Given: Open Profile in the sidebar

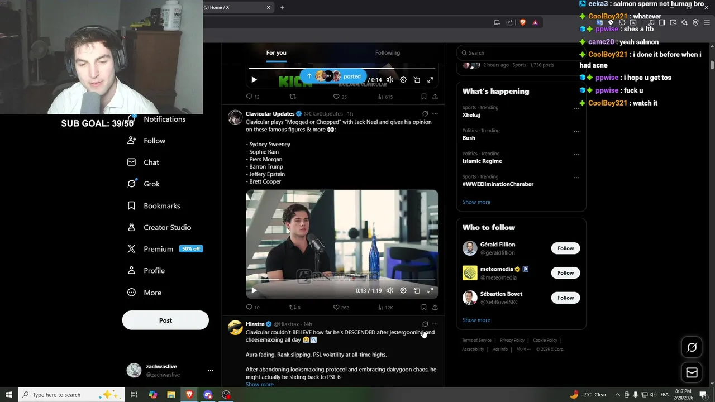Looking at the screenshot, I should [x=146, y=271].
